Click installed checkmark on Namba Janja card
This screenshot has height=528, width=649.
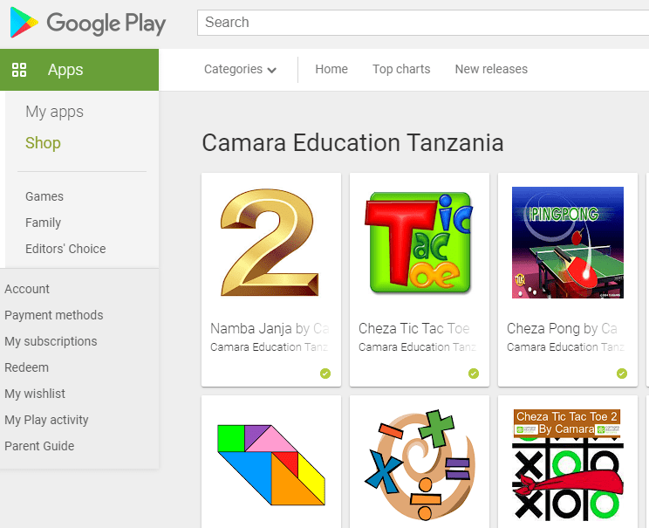325,374
